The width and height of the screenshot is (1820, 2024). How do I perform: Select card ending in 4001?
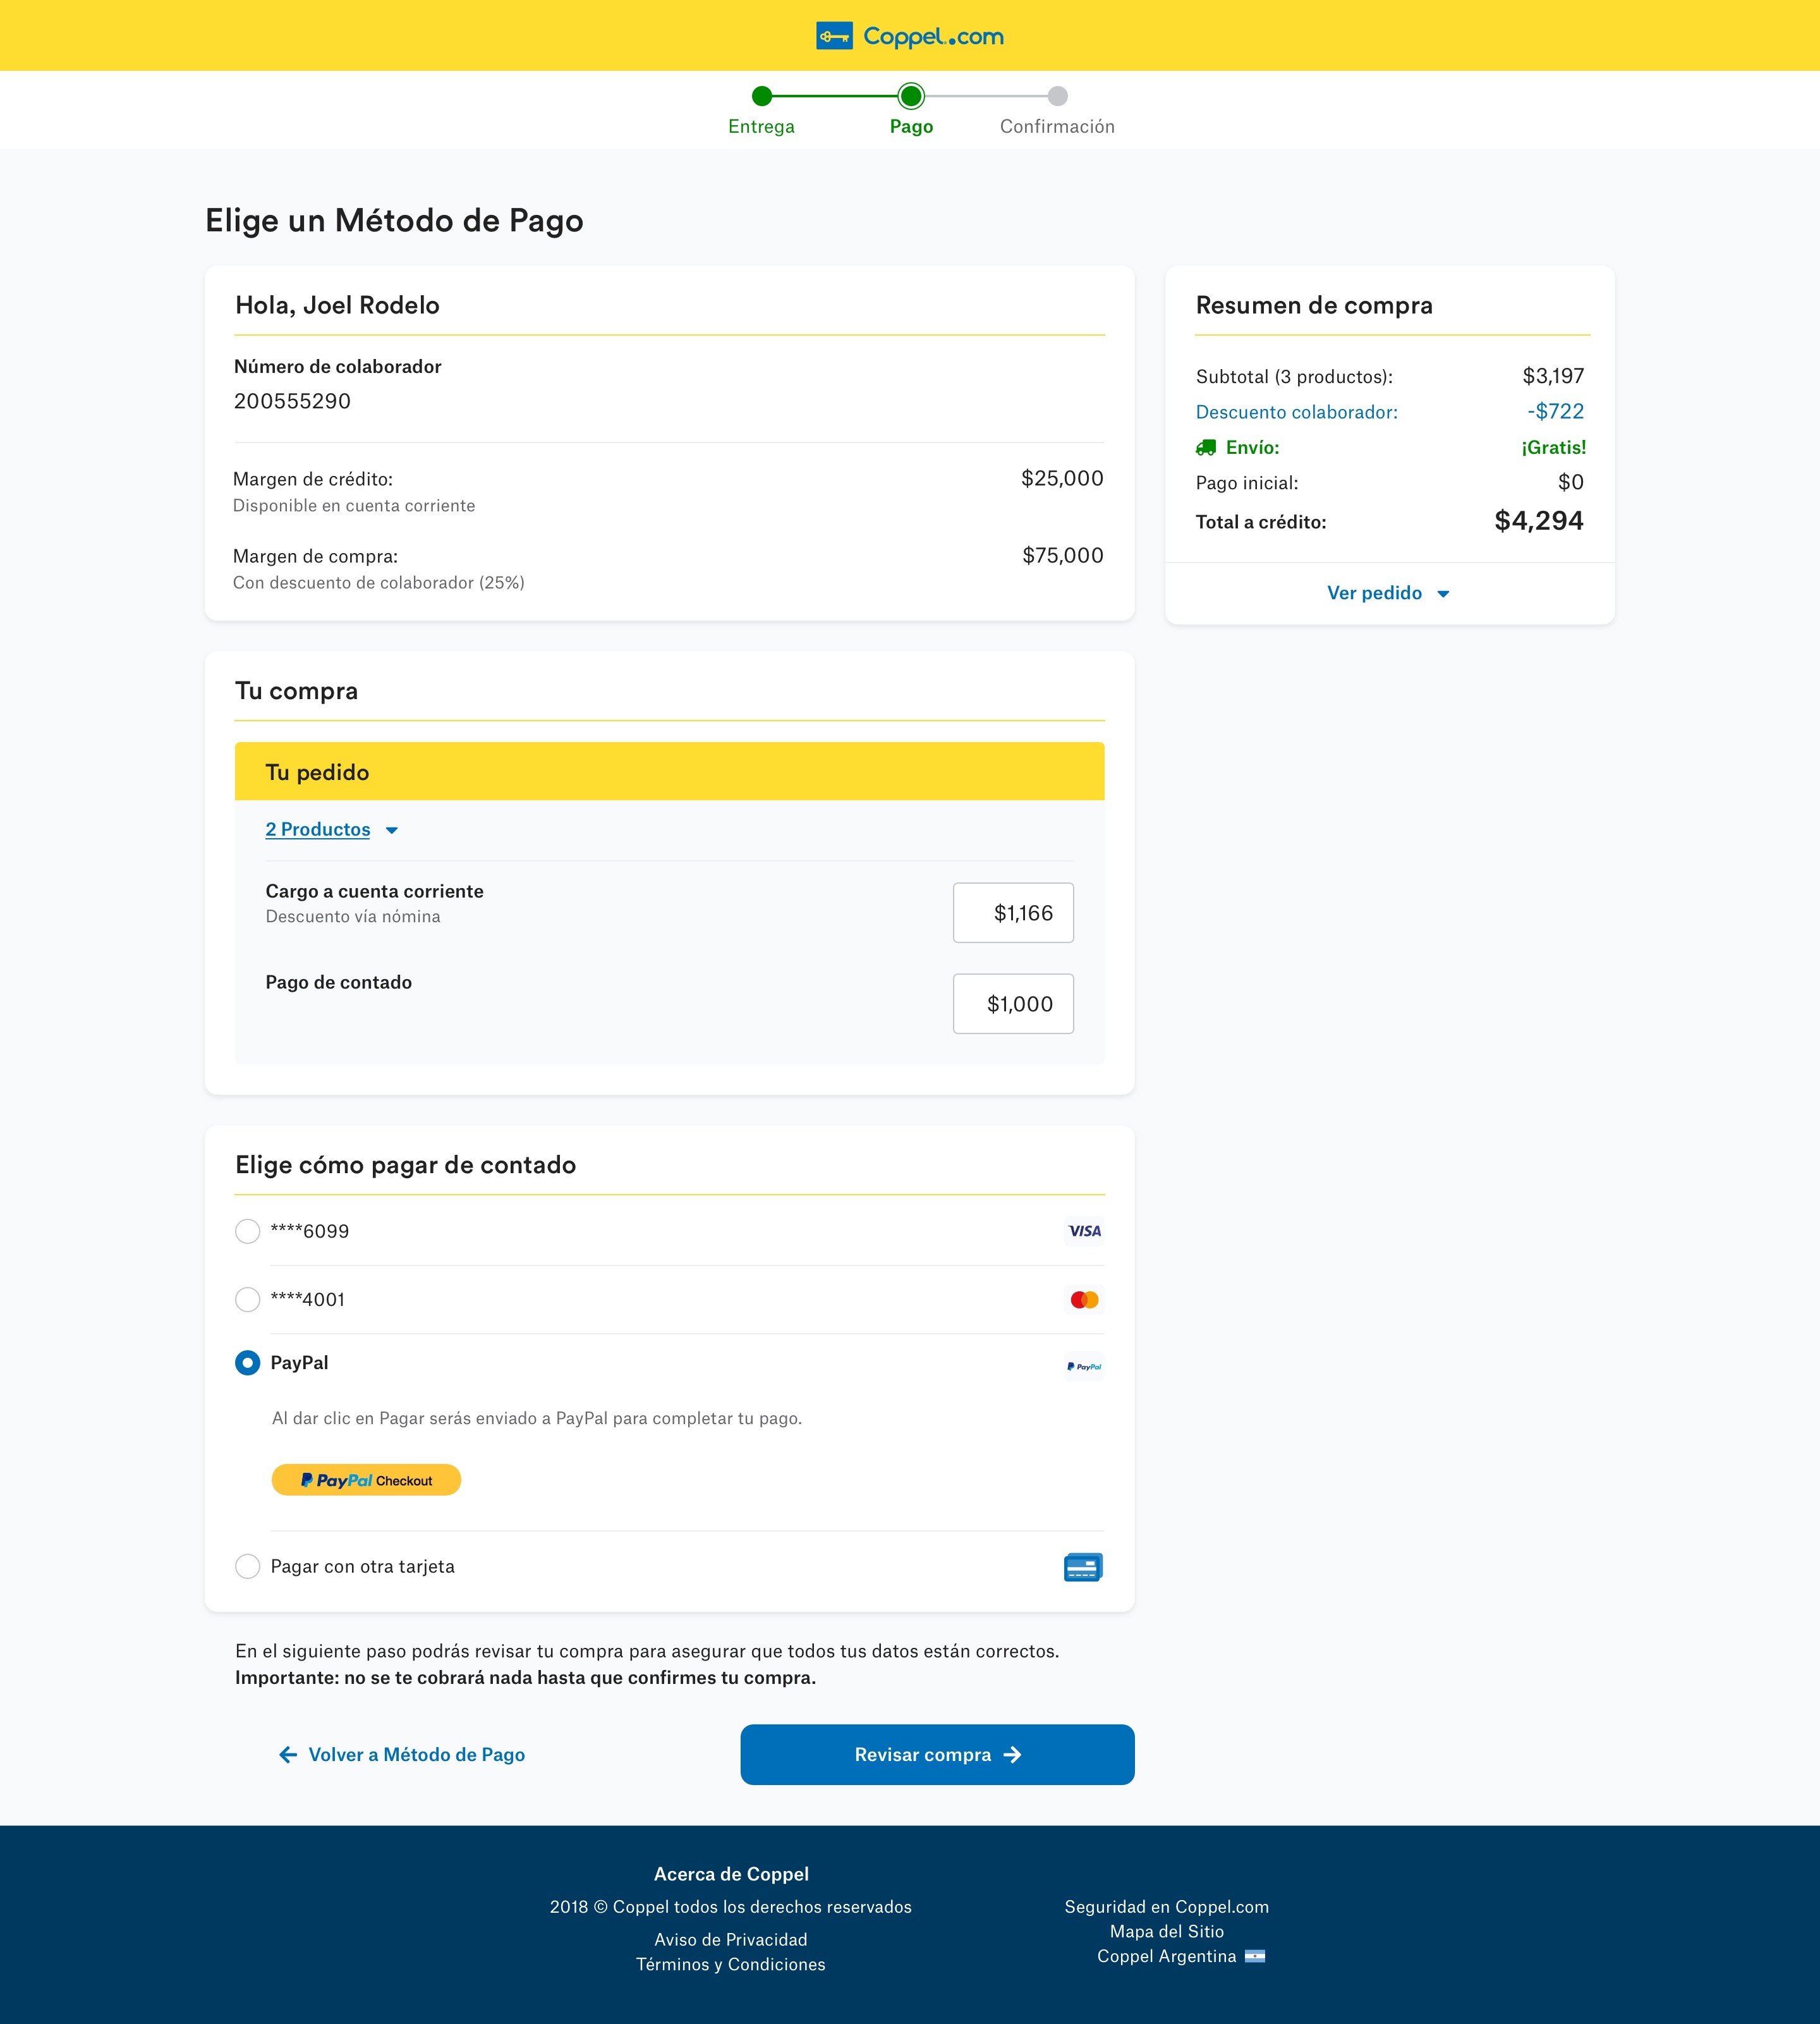[247, 1299]
